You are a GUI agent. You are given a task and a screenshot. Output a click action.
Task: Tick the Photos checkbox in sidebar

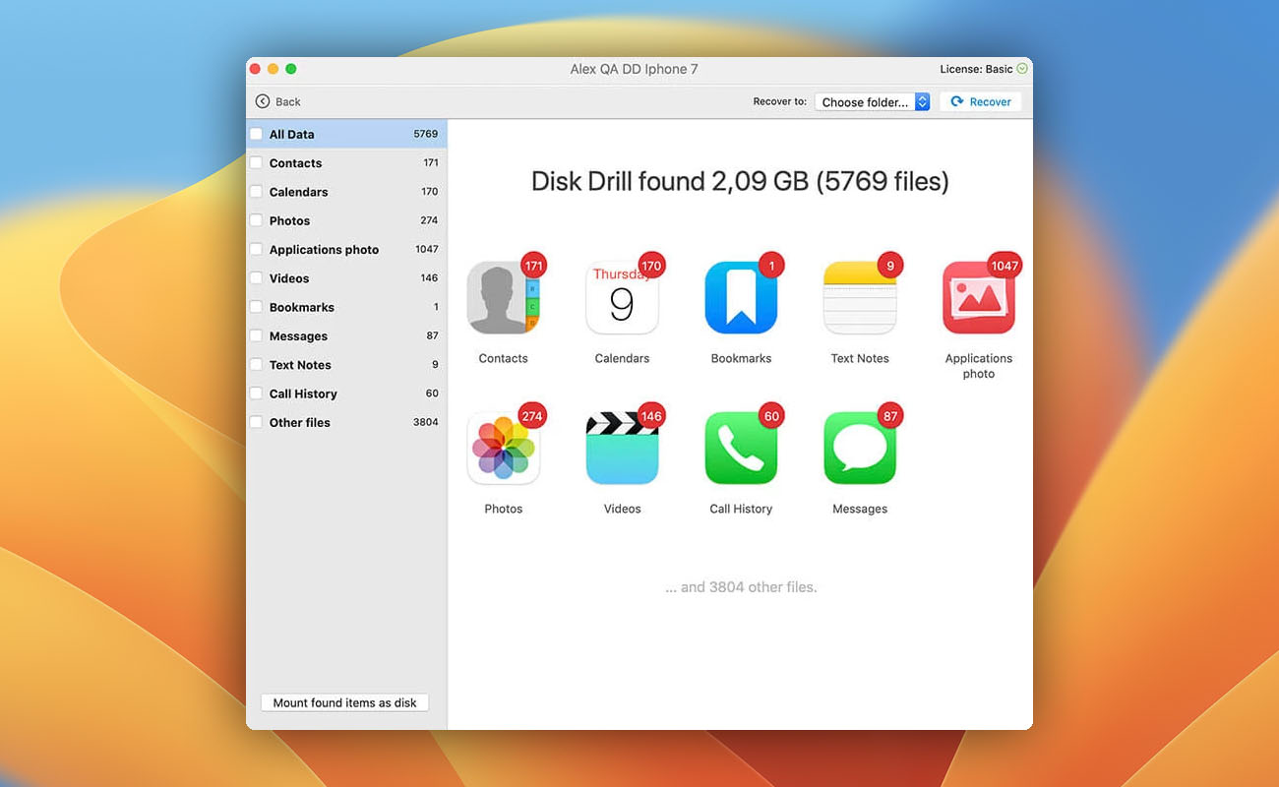[257, 220]
